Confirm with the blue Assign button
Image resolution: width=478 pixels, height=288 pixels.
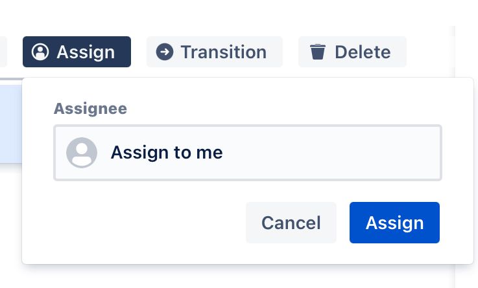coord(394,223)
